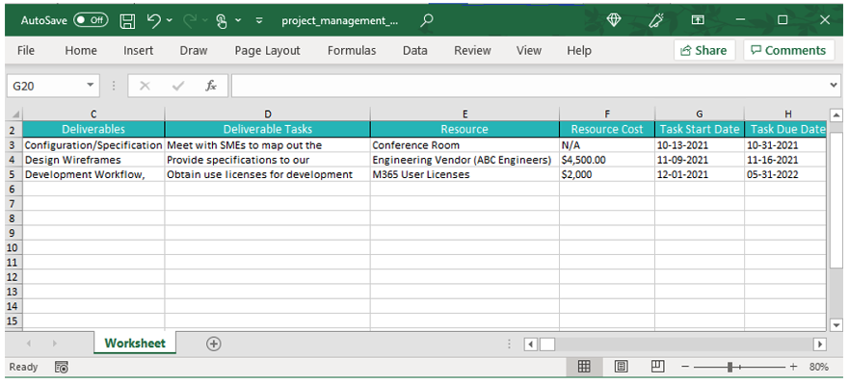Select cell with due date 05-31-2022
849x384 pixels.
(785, 174)
